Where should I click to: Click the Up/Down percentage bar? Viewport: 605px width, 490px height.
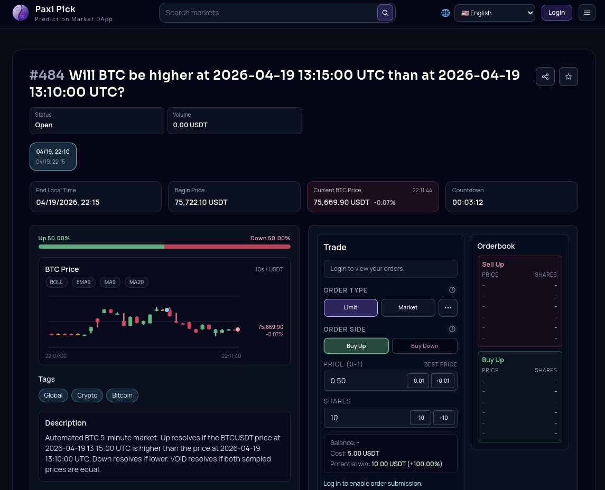(164, 247)
